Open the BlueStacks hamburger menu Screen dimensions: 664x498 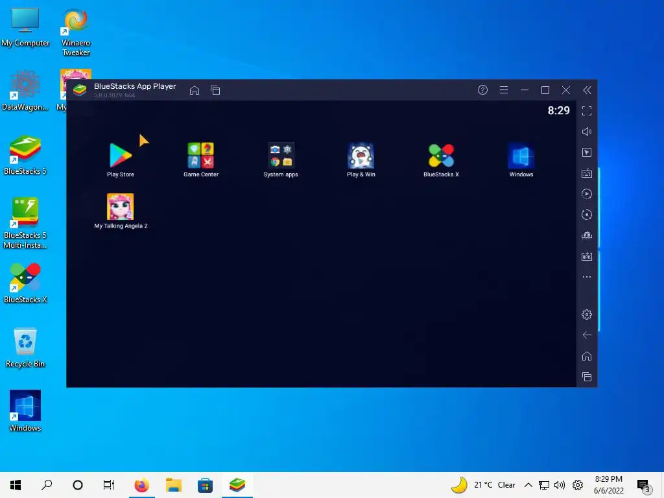pos(503,89)
